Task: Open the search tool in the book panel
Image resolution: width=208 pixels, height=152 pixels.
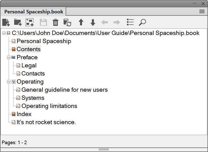Action: (142, 22)
